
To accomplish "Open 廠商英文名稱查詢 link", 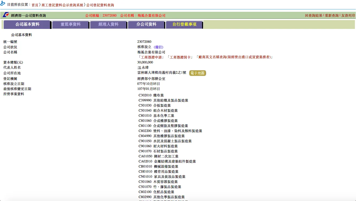I will pos(234,57).
